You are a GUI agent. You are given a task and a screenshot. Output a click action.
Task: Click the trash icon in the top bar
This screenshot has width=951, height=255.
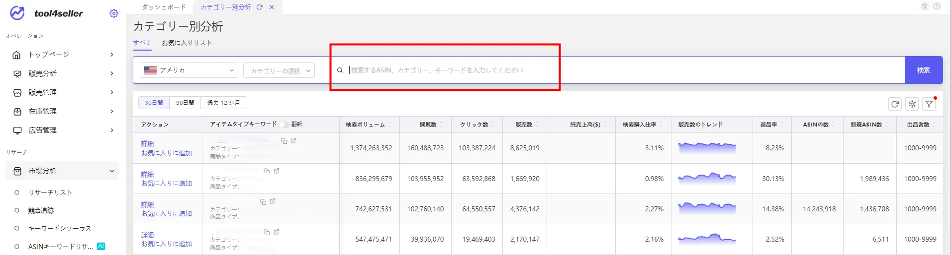pos(925,6)
